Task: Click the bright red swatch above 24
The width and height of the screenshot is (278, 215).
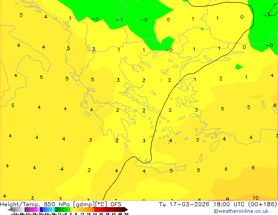Action: pyautogui.click(x=96, y=210)
